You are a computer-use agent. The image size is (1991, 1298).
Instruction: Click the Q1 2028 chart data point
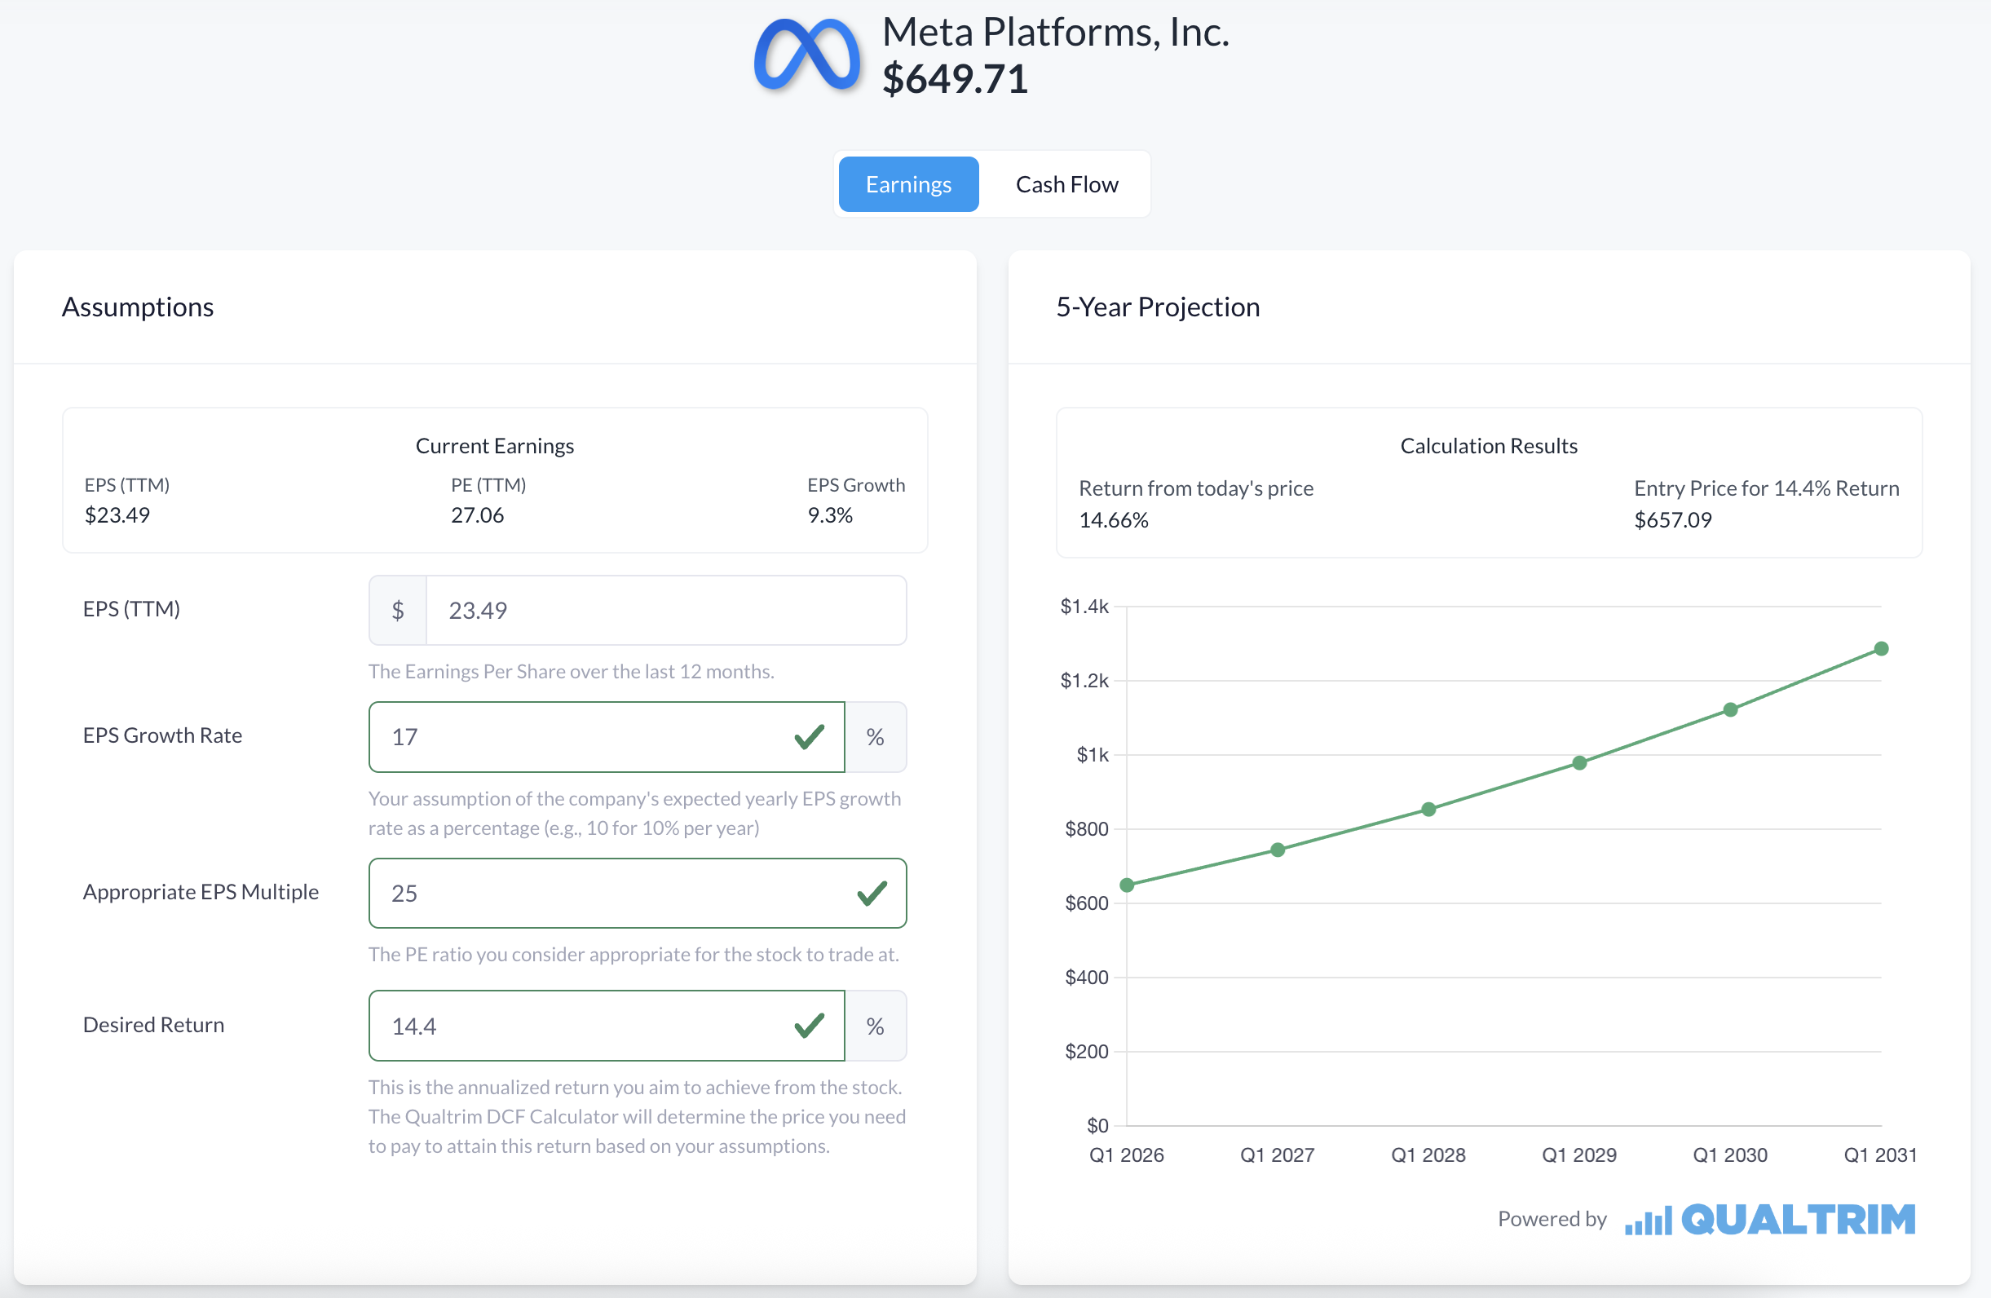coord(1428,810)
